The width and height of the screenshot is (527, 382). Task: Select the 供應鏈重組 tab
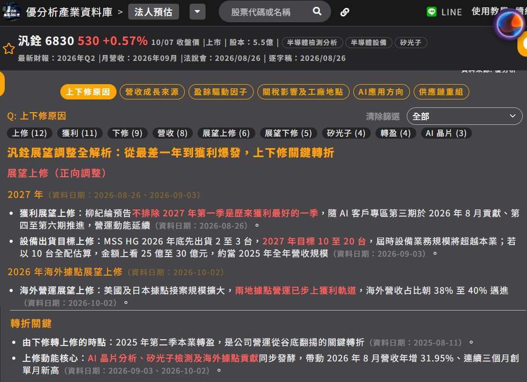coord(441,92)
